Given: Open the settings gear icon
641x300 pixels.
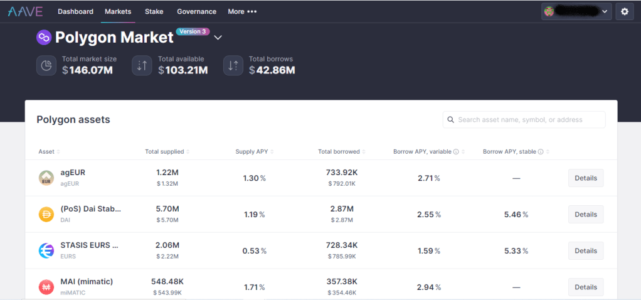Looking at the screenshot, I should [x=624, y=11].
